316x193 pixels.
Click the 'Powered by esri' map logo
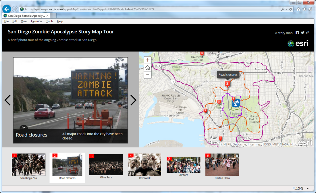point(305,141)
